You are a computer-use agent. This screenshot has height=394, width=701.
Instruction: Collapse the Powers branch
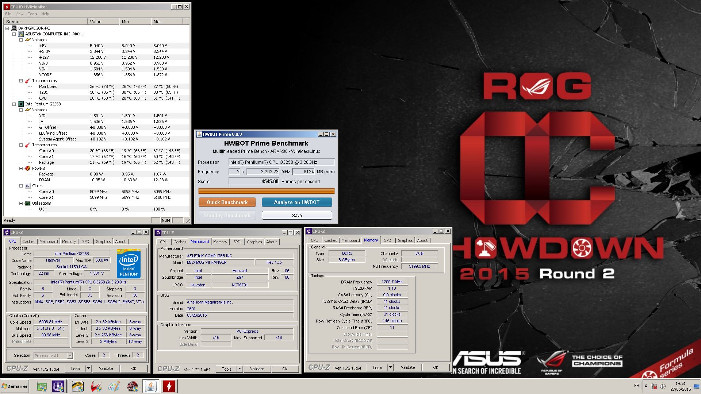pos(21,168)
